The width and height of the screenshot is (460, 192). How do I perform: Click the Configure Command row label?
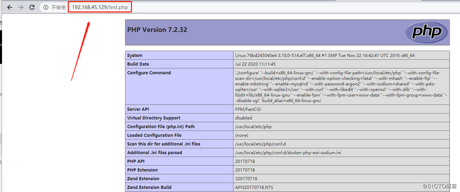(149, 73)
